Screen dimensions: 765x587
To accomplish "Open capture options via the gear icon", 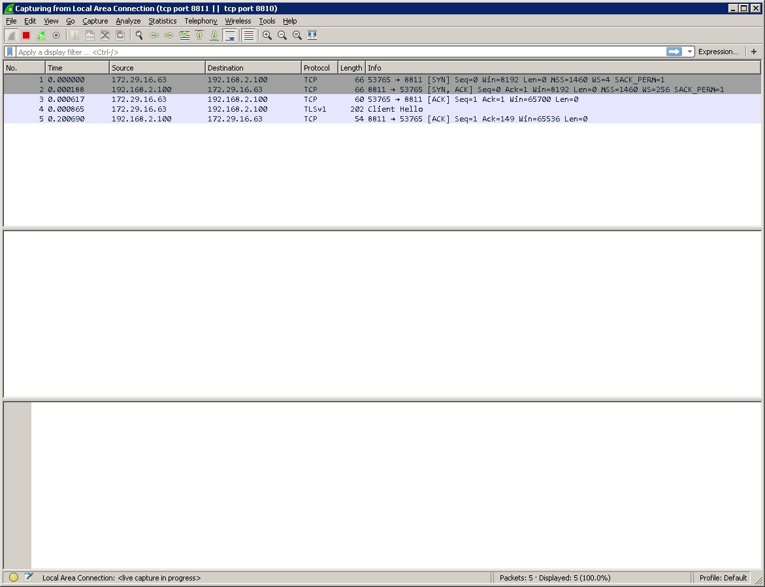I will click(x=56, y=35).
